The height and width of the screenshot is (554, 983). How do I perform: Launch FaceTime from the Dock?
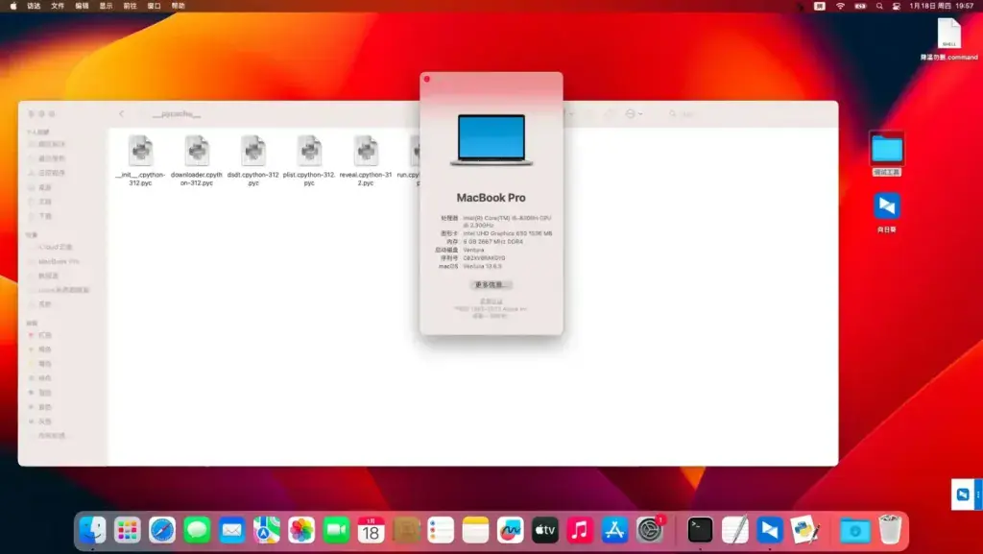pyautogui.click(x=336, y=531)
